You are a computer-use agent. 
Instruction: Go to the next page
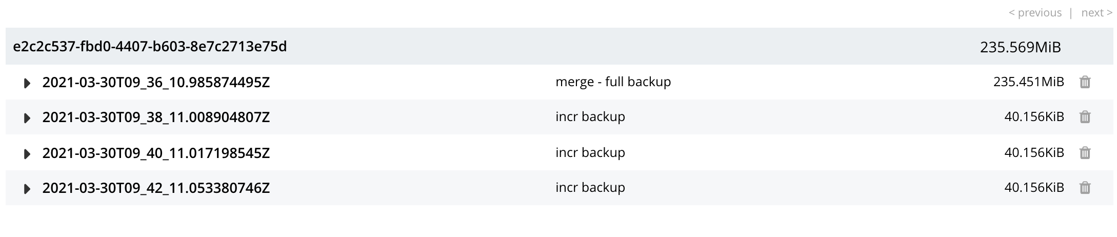coord(1096,13)
